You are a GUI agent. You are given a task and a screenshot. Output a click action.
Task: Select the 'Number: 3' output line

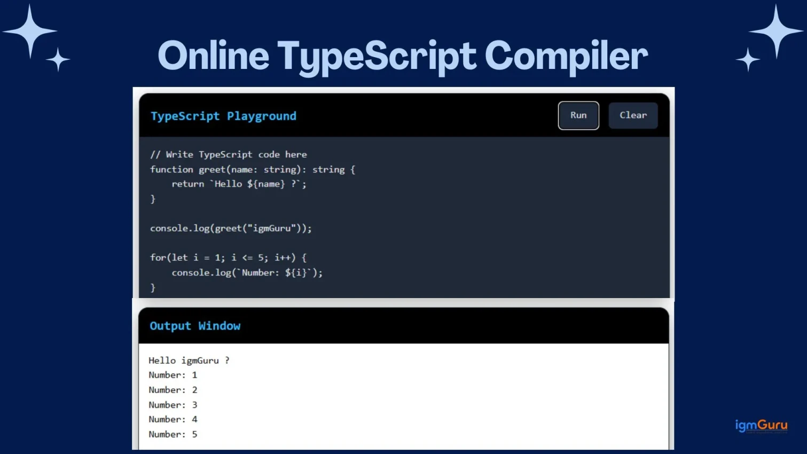coord(173,405)
